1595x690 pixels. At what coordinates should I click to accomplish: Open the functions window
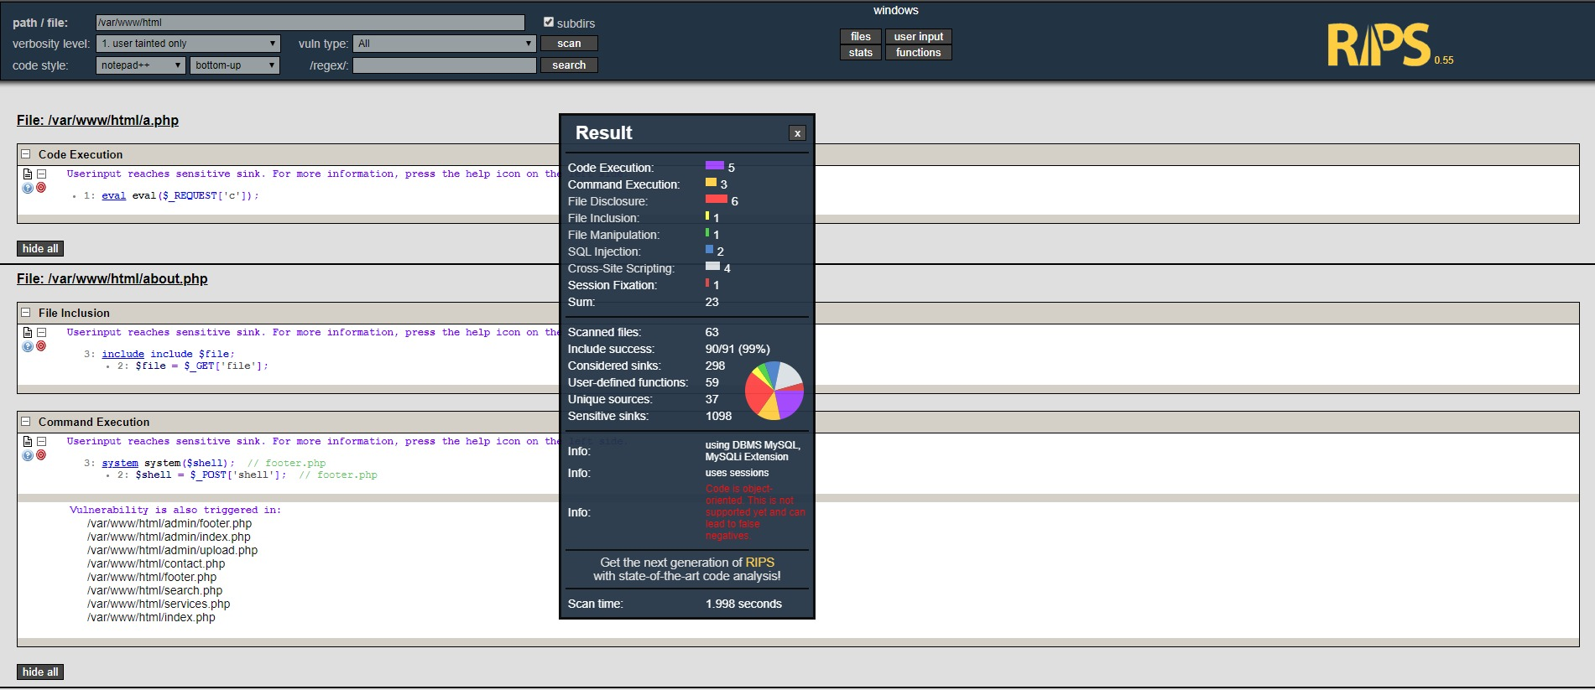(x=919, y=52)
